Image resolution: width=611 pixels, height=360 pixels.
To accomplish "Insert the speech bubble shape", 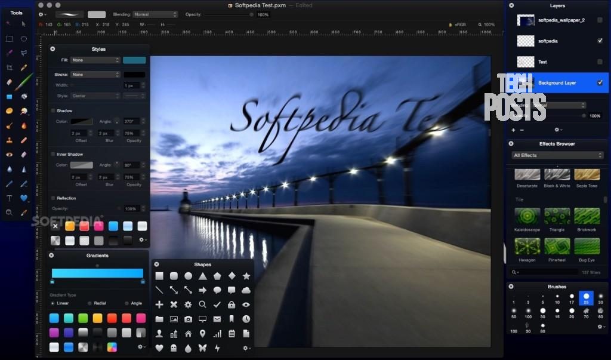I will pyautogui.click(x=217, y=290).
